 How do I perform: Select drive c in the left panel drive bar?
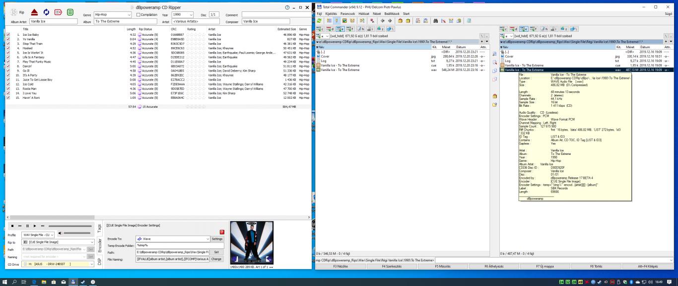[x=320, y=29]
